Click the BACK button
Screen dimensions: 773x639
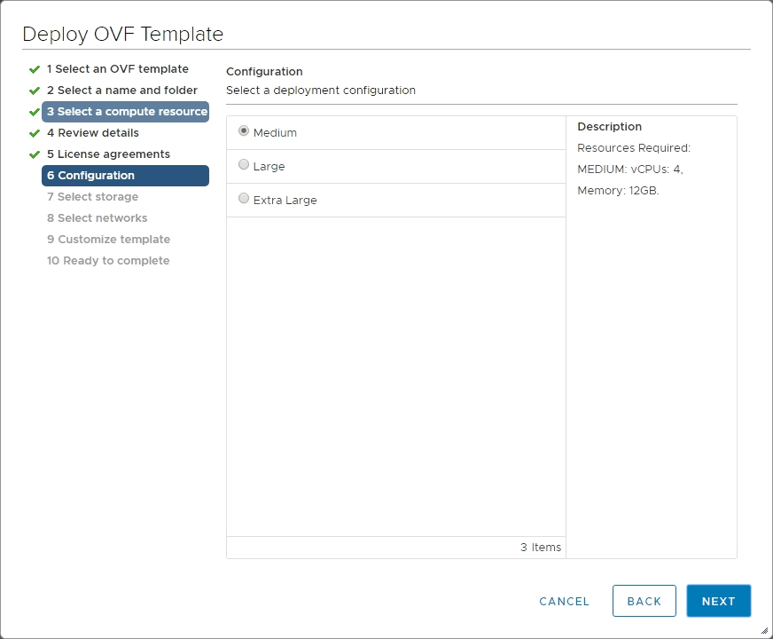click(x=644, y=601)
